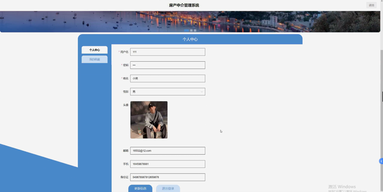Select the first banner carousel indicator
The height and width of the screenshot is (192, 383).
click(x=186, y=31)
